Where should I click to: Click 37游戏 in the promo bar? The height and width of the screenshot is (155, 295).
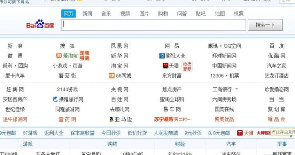pyautogui.click(x=30, y=133)
